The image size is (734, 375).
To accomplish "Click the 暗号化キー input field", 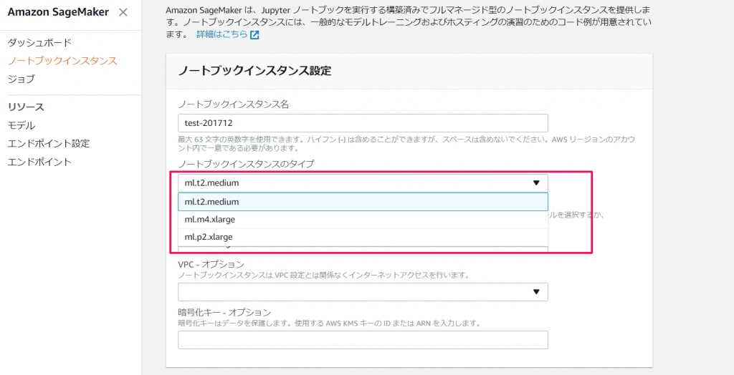I will point(363,340).
